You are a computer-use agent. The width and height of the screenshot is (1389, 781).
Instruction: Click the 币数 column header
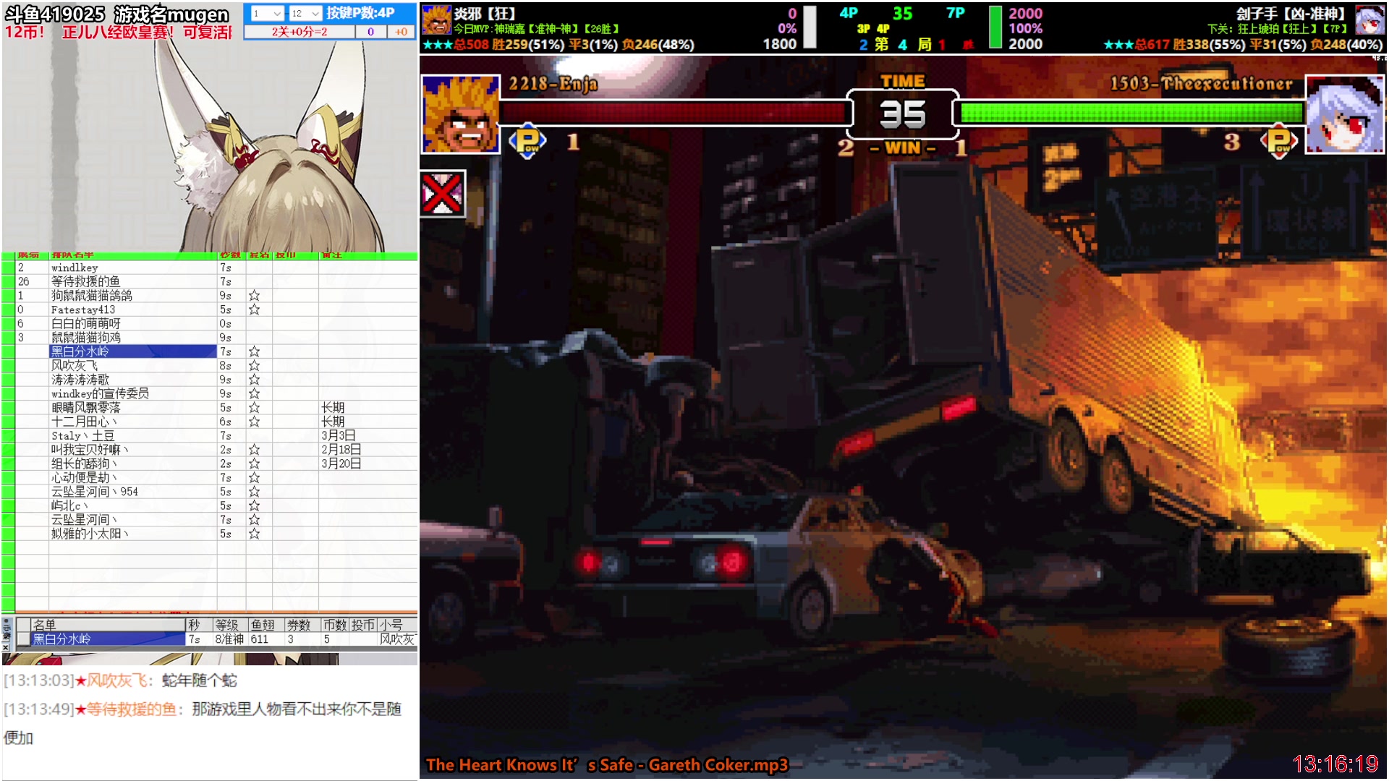(335, 625)
